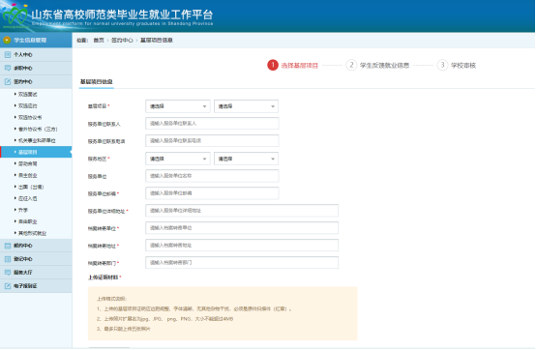Click step 2 学生反馈就业信息
Screen dimensions: 536x350
pos(377,65)
